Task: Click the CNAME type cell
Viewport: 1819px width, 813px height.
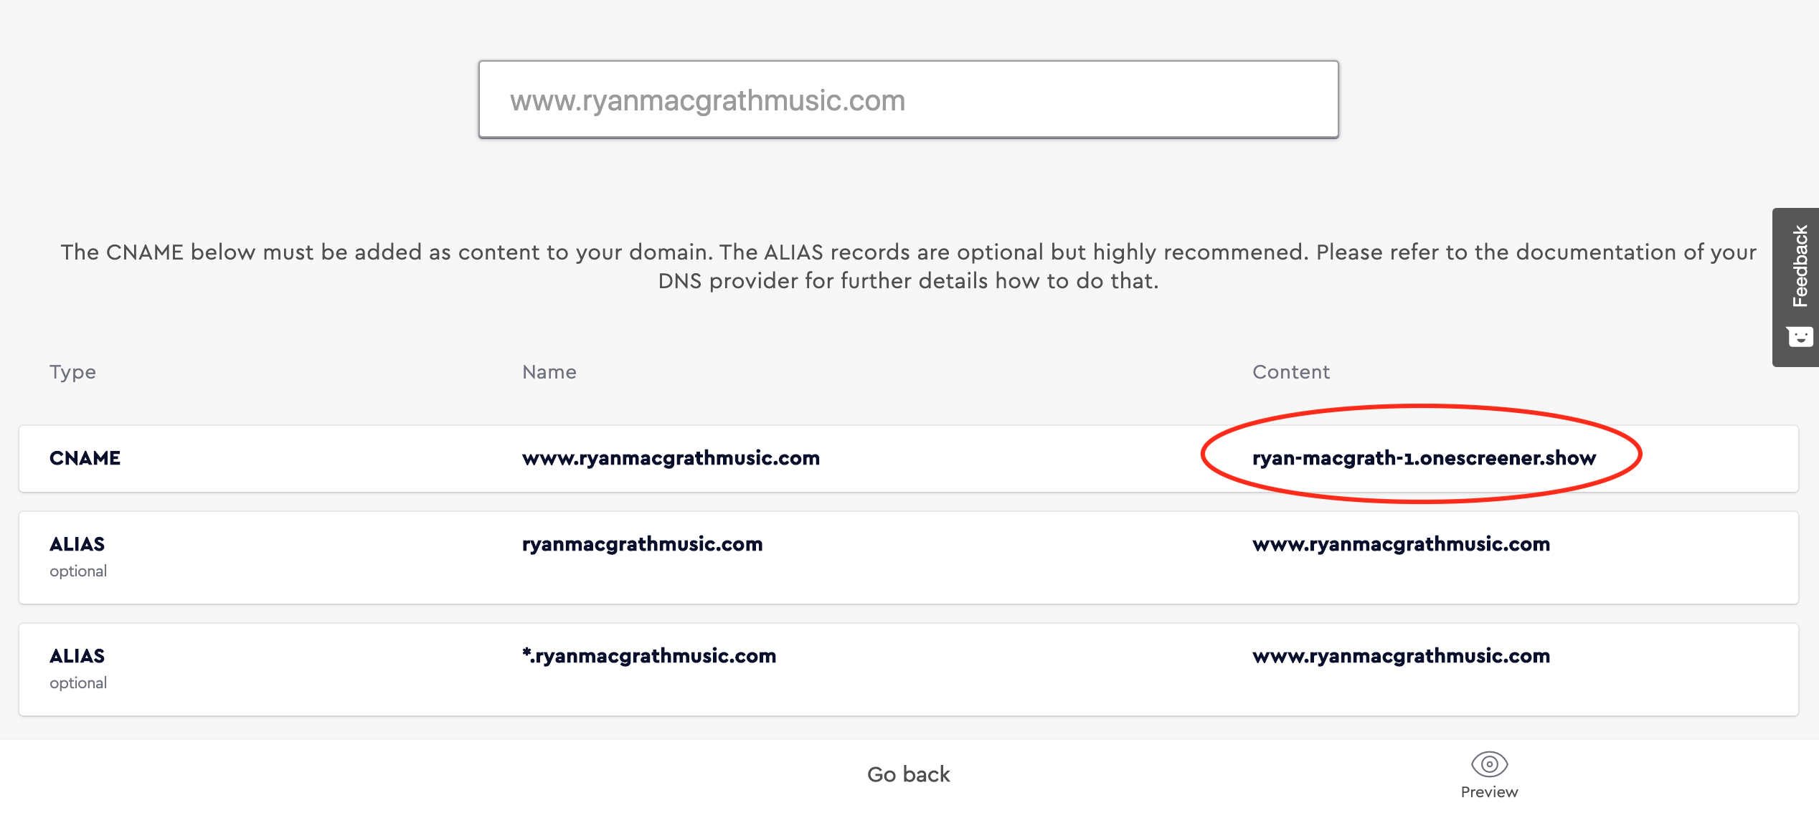Action: point(85,458)
